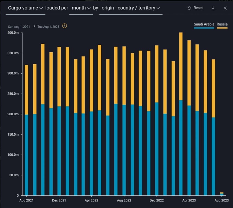Click the blue Saudi Arabia legend swatch

(204, 28)
